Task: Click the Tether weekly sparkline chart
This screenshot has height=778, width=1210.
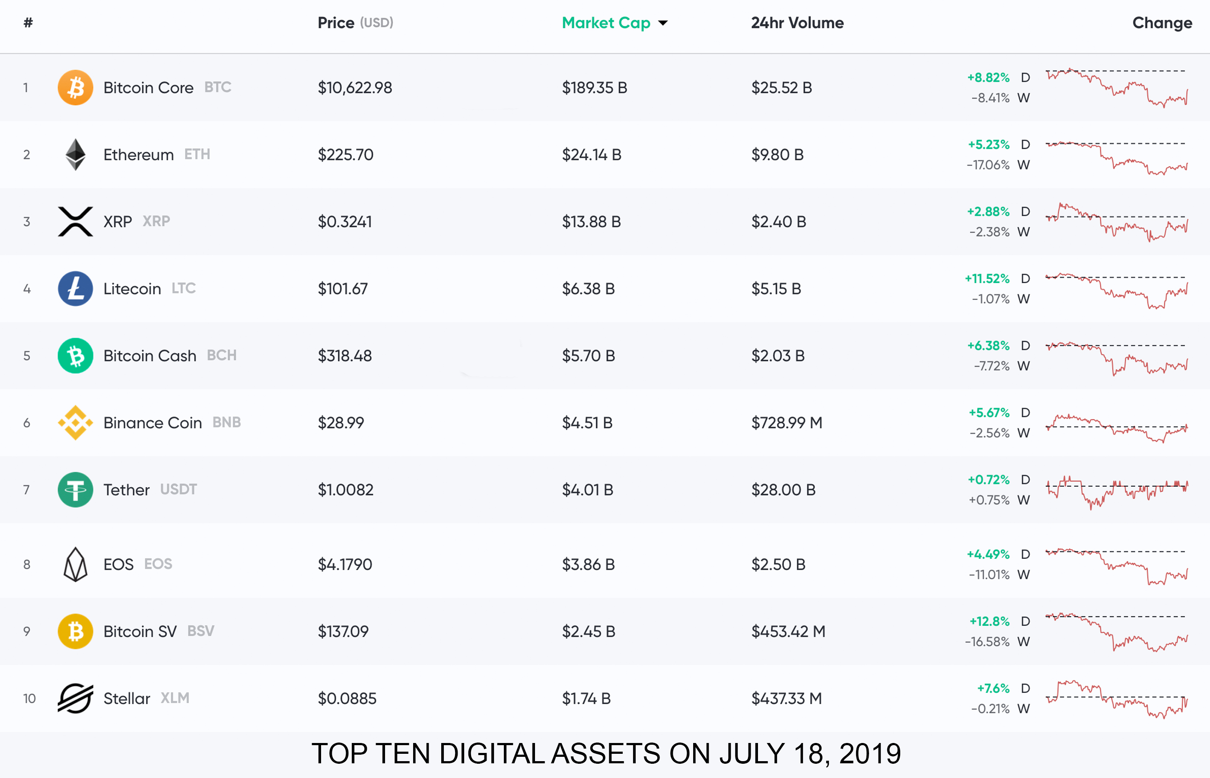Action: coord(1116,492)
